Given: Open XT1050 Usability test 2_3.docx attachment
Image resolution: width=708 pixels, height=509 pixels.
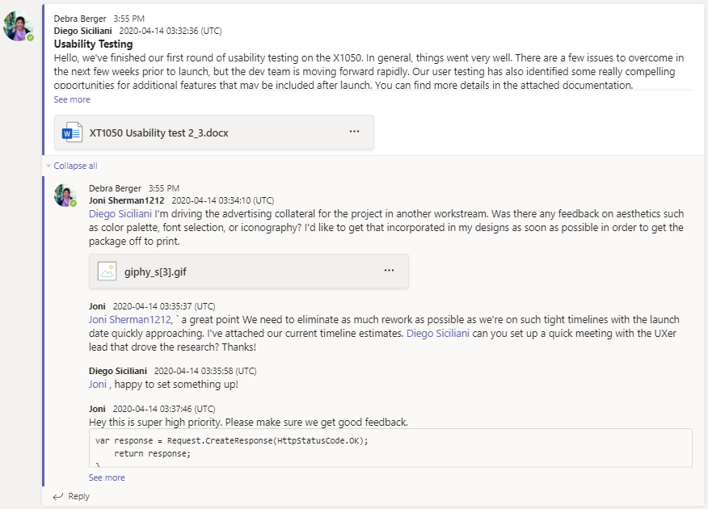Looking at the screenshot, I should [x=214, y=133].
